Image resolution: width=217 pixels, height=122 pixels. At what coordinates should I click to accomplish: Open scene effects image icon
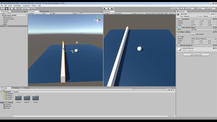point(54,13)
